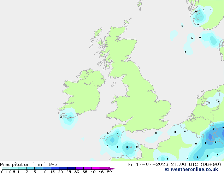Click the 25–30 mm navy legend swatch

[71, 168]
